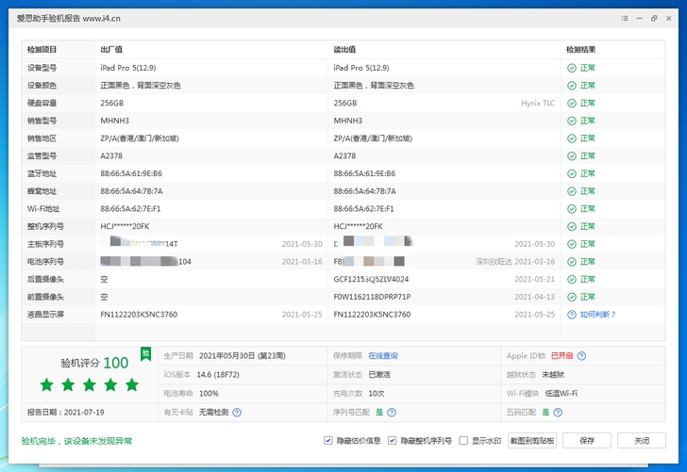The height and width of the screenshot is (472, 687).
Task: Click the 未越狱 jailbreak status value
Action: (x=553, y=375)
